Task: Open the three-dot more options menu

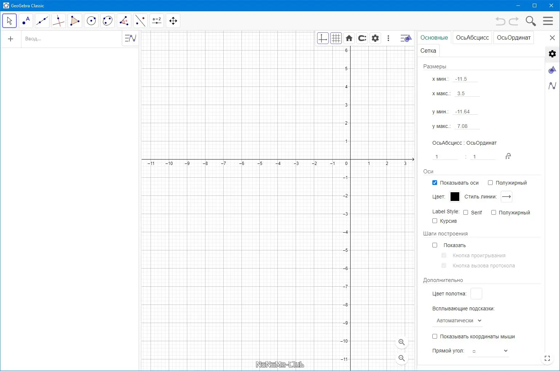Action: click(x=388, y=38)
